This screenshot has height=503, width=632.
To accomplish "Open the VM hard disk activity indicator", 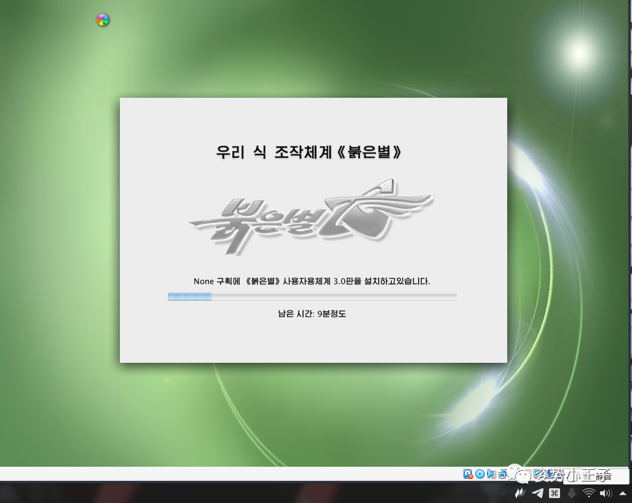I will 468,474.
